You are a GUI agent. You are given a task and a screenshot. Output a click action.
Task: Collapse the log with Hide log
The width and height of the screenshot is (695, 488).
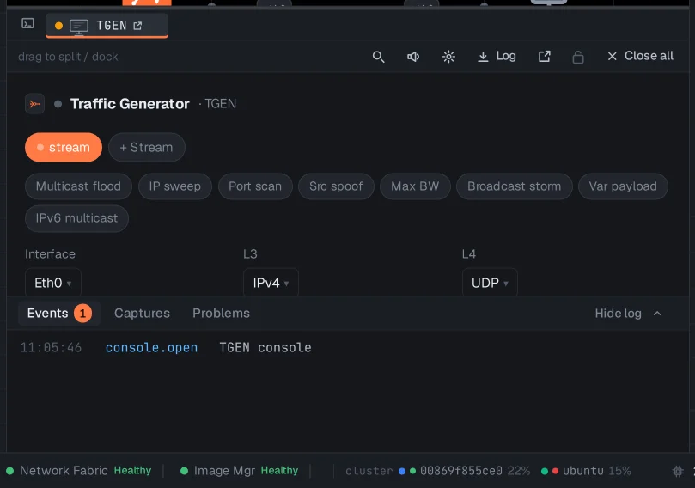[x=628, y=314]
